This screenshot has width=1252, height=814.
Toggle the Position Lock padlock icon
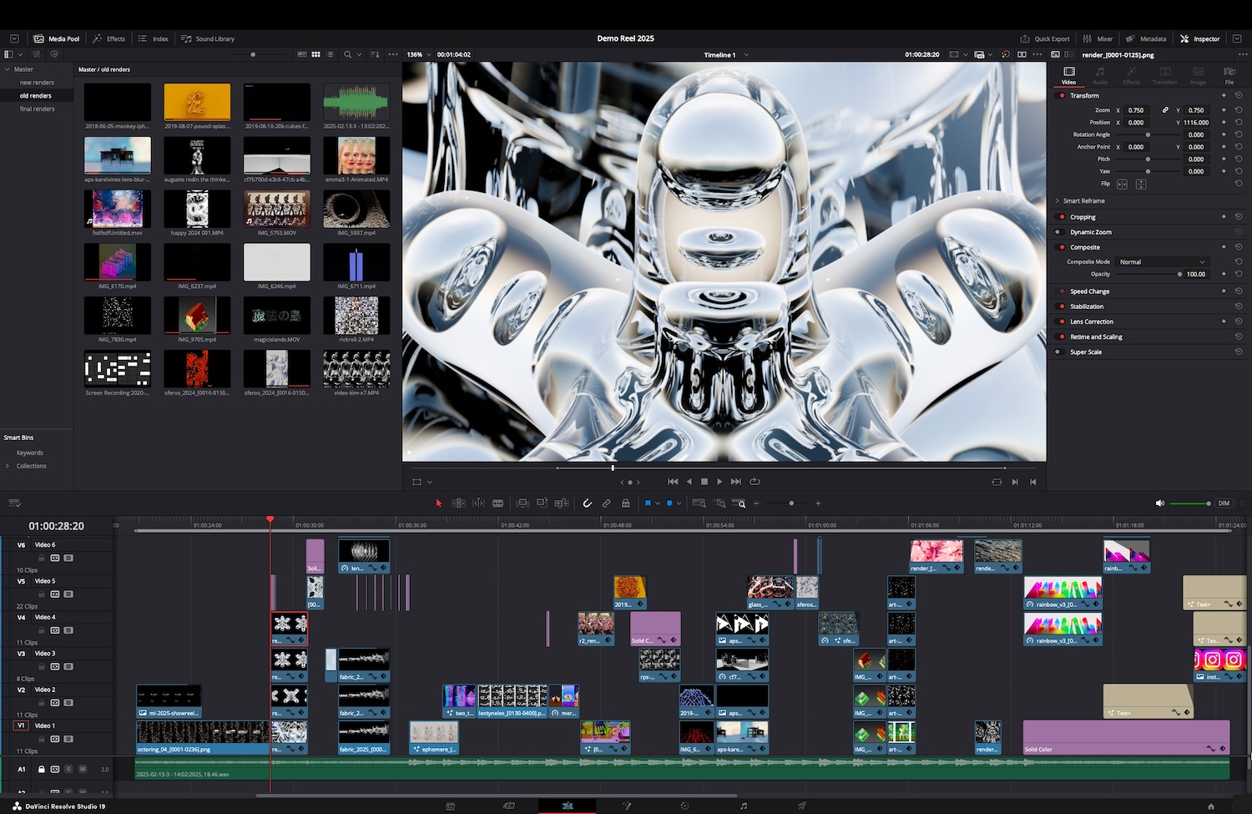click(626, 503)
